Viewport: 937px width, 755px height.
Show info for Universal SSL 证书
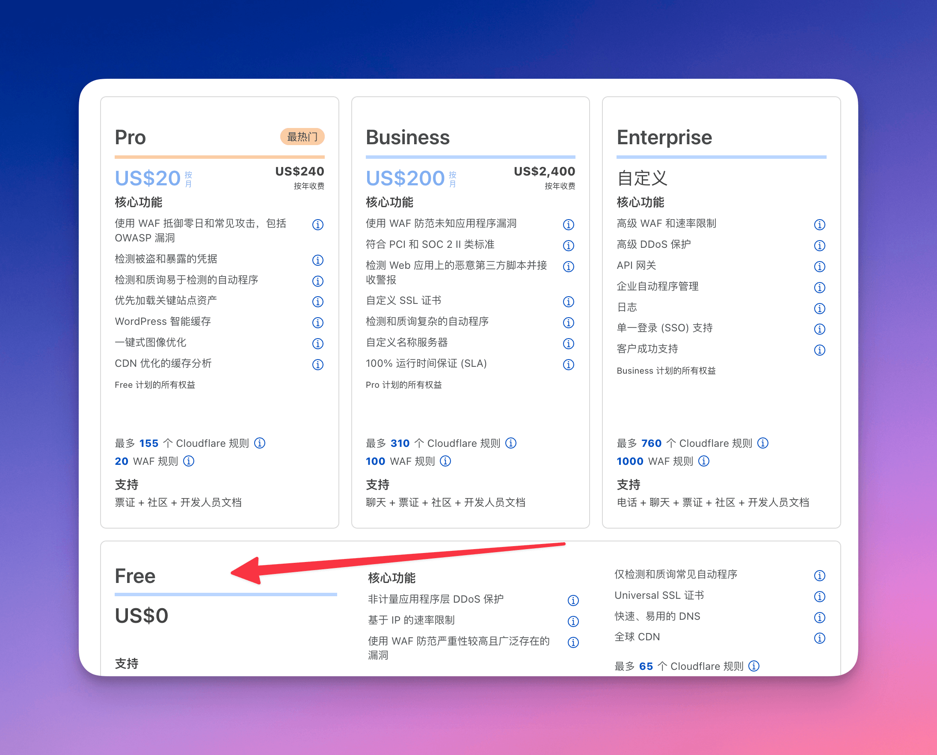pyautogui.click(x=819, y=596)
